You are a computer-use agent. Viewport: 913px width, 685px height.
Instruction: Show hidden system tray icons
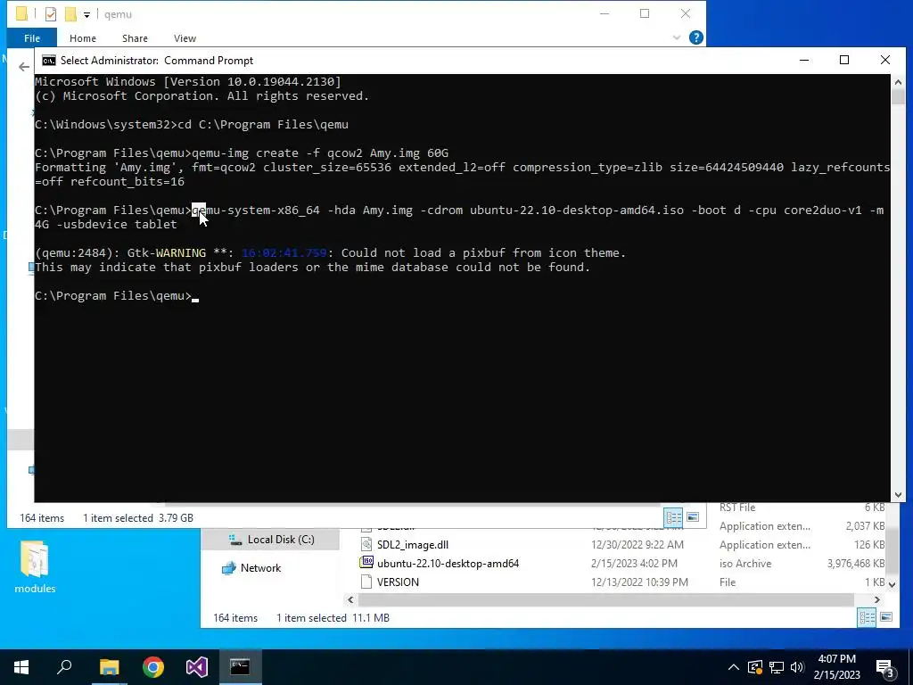click(x=734, y=667)
